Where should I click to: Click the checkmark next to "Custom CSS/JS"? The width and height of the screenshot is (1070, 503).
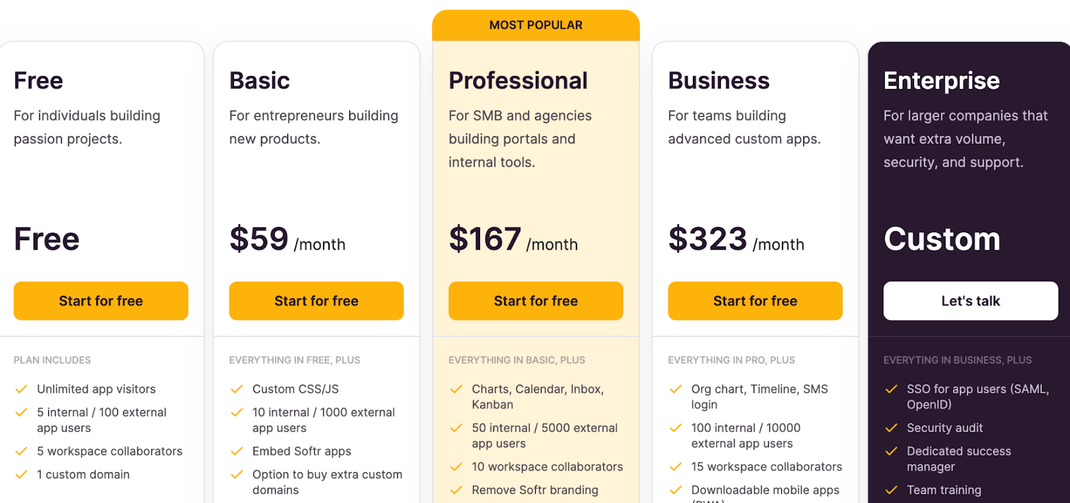click(237, 389)
